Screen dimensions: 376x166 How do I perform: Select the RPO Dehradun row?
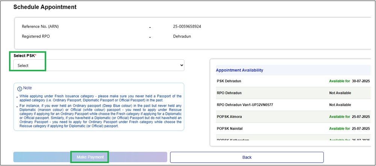[x=293, y=93]
